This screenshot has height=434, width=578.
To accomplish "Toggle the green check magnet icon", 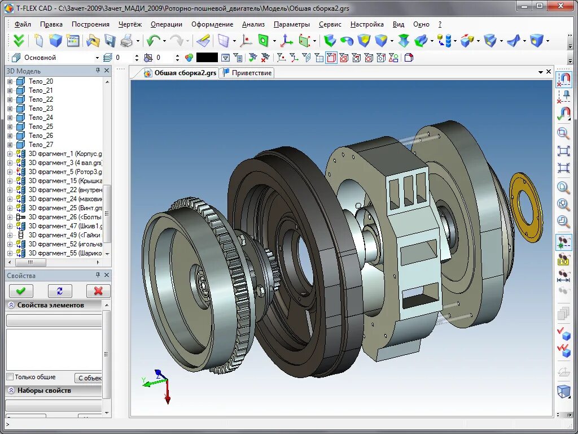I will pyautogui.click(x=564, y=114).
